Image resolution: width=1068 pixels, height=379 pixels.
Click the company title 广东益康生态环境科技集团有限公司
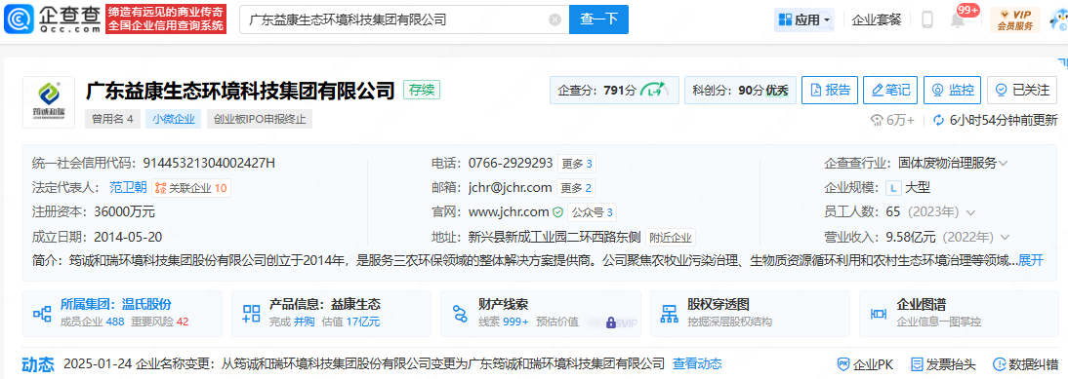(240, 90)
